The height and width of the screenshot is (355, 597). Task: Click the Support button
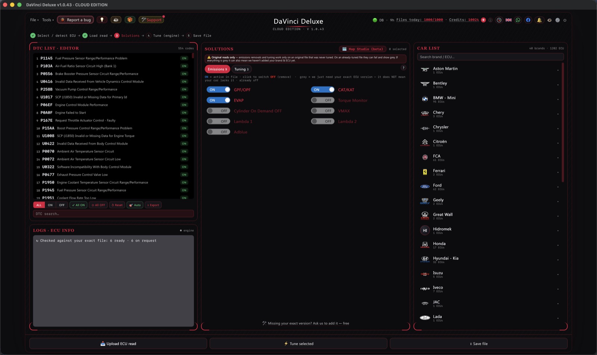point(151,20)
